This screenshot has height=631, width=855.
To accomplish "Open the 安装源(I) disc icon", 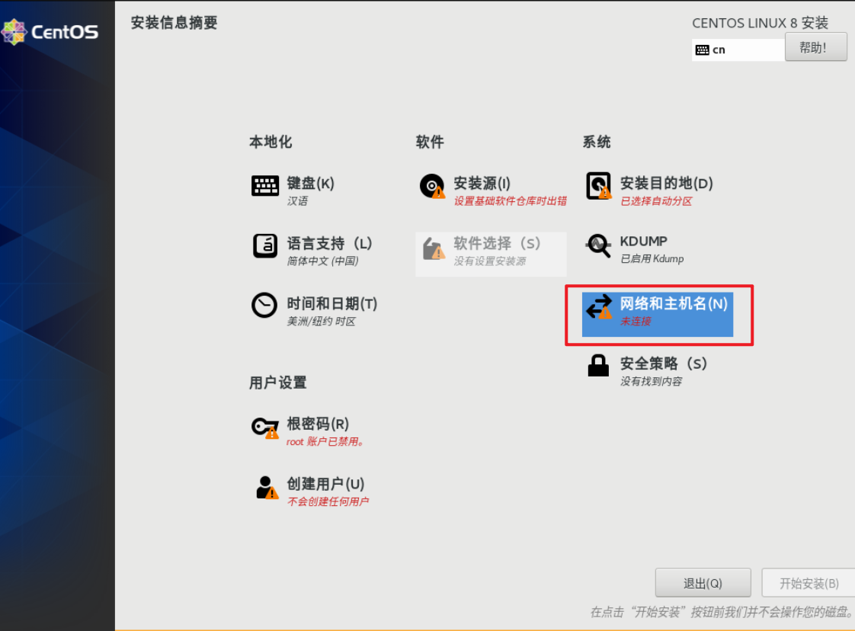I will pos(432,186).
